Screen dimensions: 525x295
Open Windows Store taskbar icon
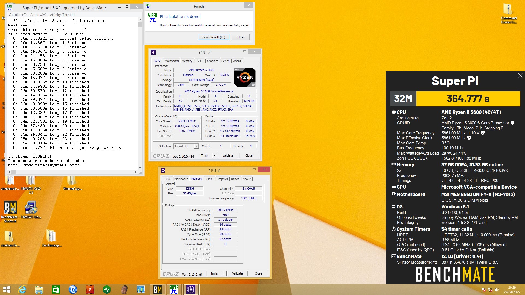[56, 290]
